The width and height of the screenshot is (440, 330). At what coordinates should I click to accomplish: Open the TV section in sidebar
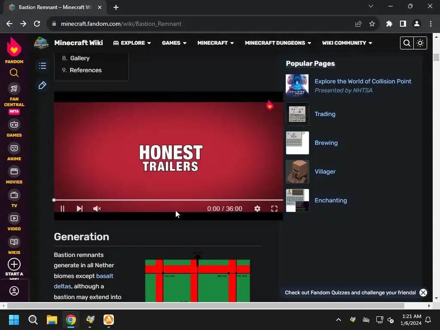click(x=14, y=199)
